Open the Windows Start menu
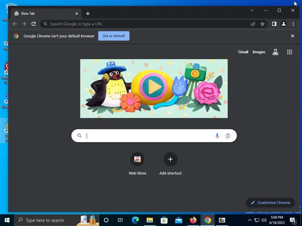 pyautogui.click(x=7, y=220)
